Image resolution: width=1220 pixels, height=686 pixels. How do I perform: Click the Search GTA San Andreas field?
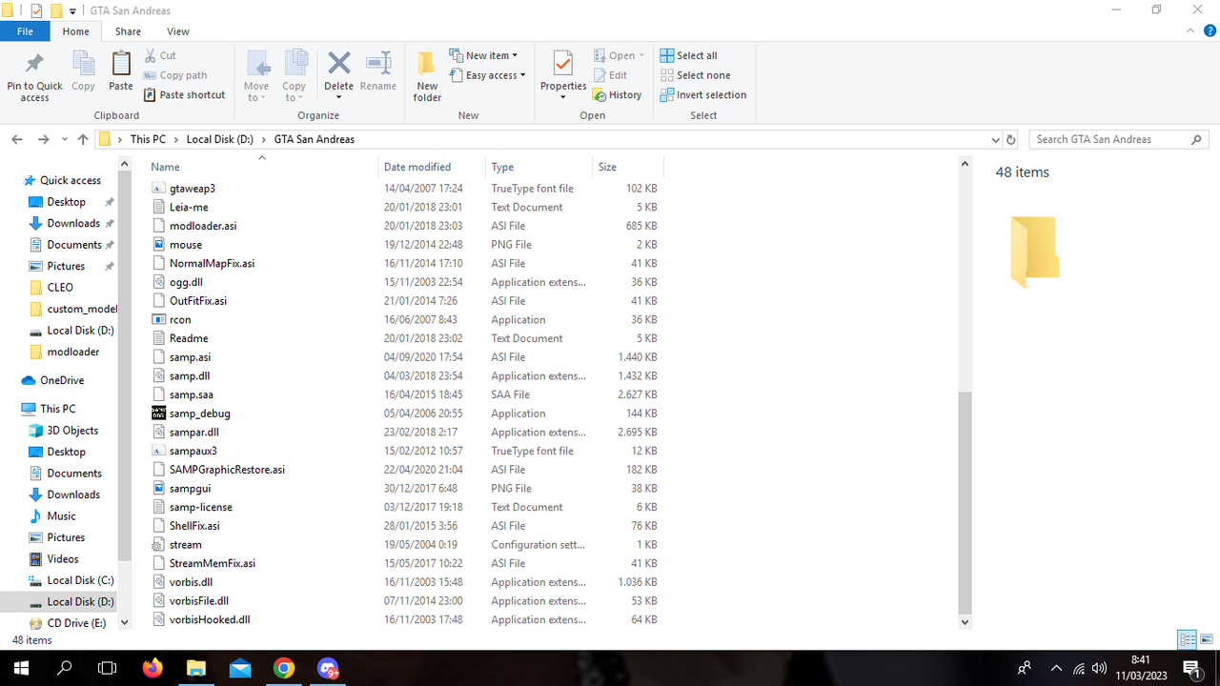tap(1119, 139)
